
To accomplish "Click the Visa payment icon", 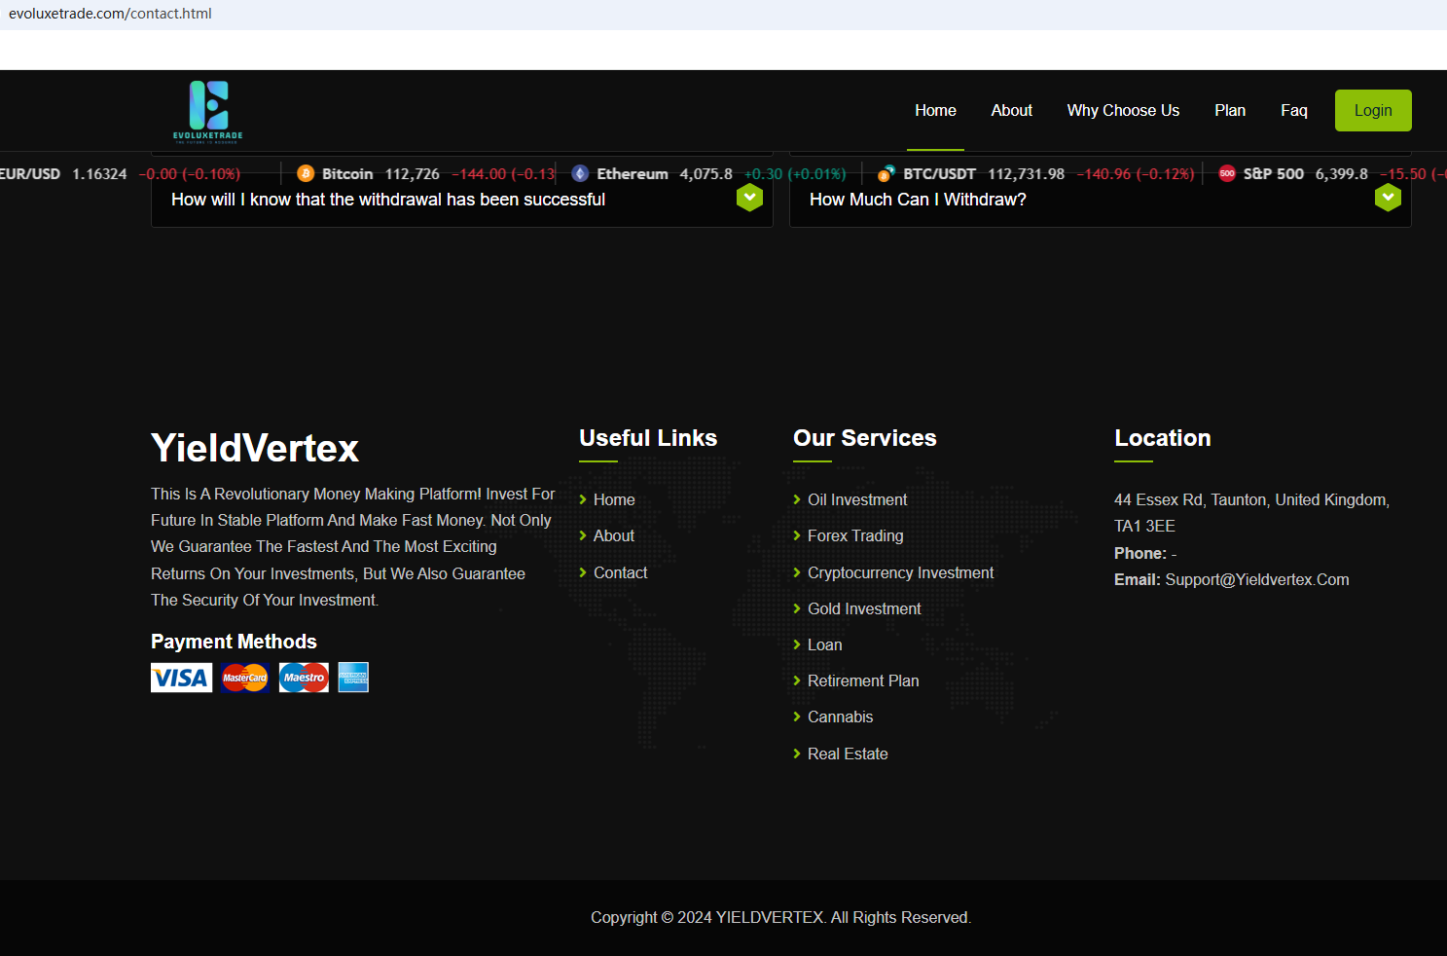I will [x=181, y=678].
